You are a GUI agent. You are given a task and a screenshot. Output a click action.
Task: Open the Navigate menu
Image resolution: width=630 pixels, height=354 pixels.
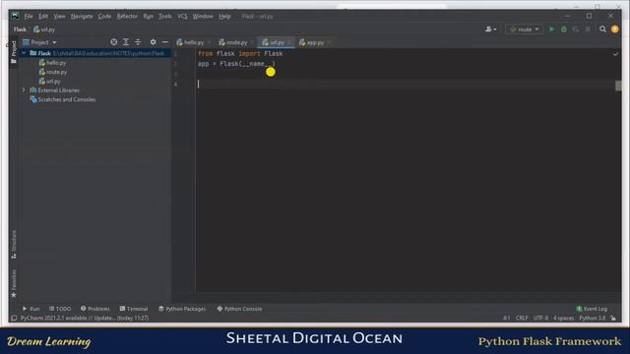(82, 17)
